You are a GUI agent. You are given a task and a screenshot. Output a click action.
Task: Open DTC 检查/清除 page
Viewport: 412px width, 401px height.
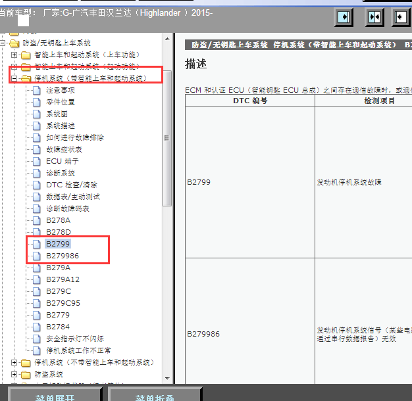(72, 185)
